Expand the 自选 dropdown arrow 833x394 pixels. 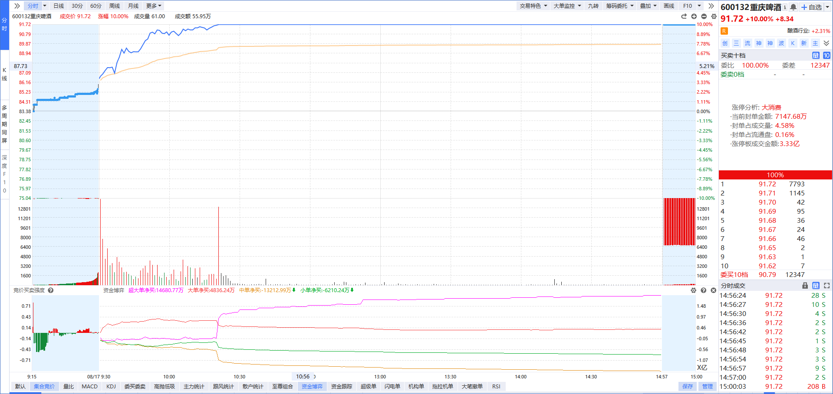pos(827,7)
